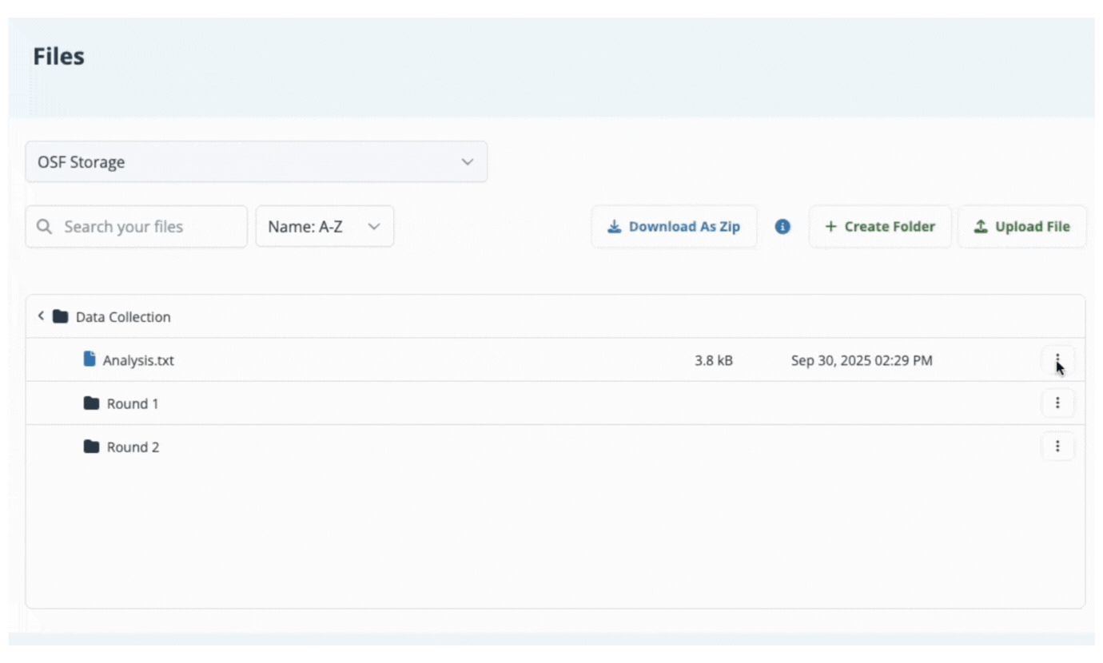This screenshot has height=663, width=1103.
Task: Click the Download As Zip button
Action: (674, 227)
